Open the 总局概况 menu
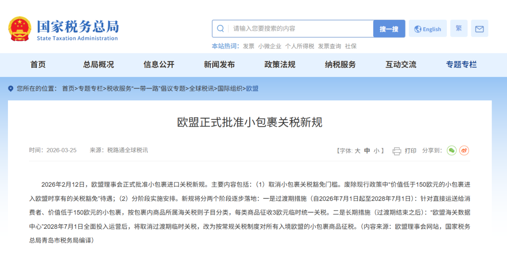Viewport: 507px width, 264px height. [99, 65]
